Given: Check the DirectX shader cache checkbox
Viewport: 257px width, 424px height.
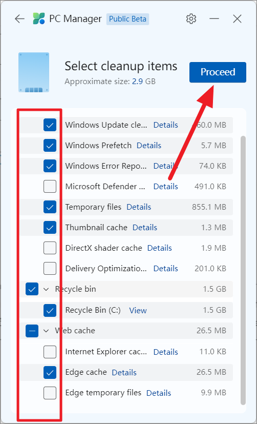Looking at the screenshot, I should 50,248.
